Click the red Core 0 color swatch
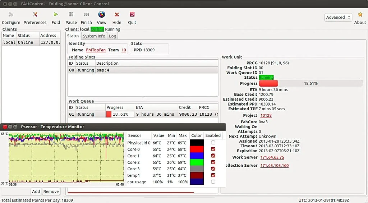This screenshot has height=203, width=368. coord(197,149)
